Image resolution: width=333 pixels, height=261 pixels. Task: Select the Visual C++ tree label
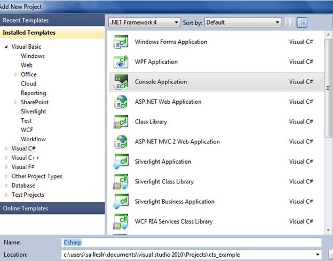coord(25,158)
